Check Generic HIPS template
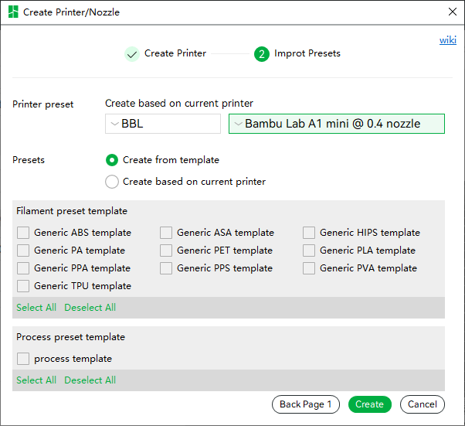This screenshot has width=465, height=426. tap(309, 233)
